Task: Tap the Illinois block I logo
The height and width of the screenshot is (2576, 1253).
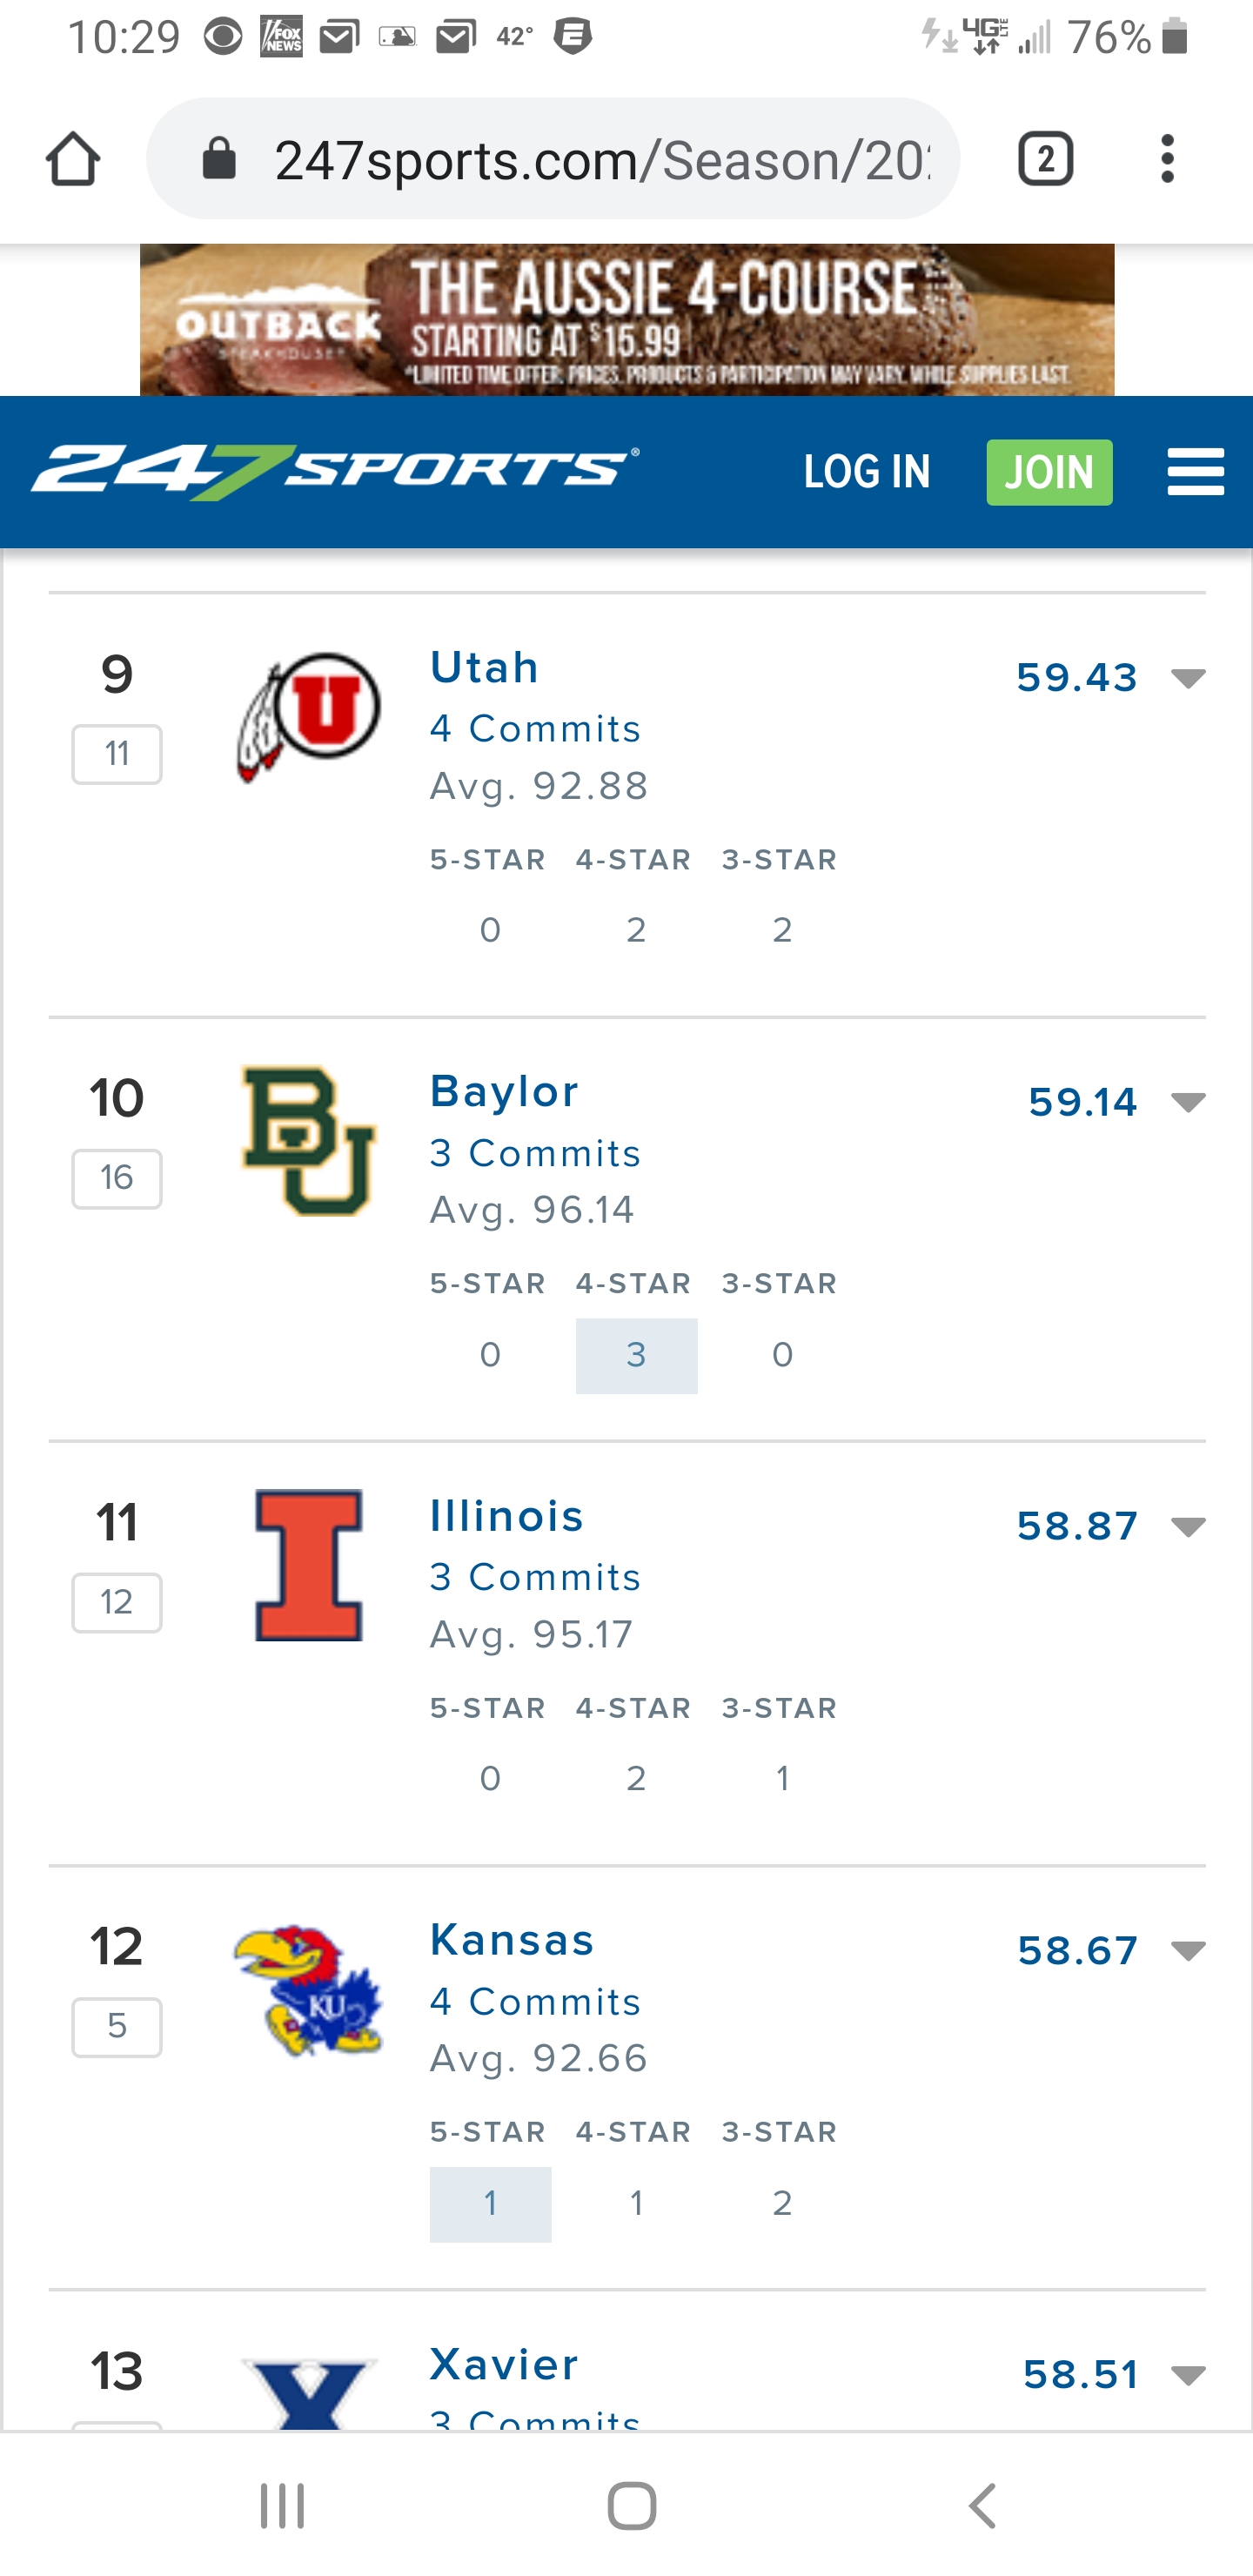Action: click(308, 1565)
